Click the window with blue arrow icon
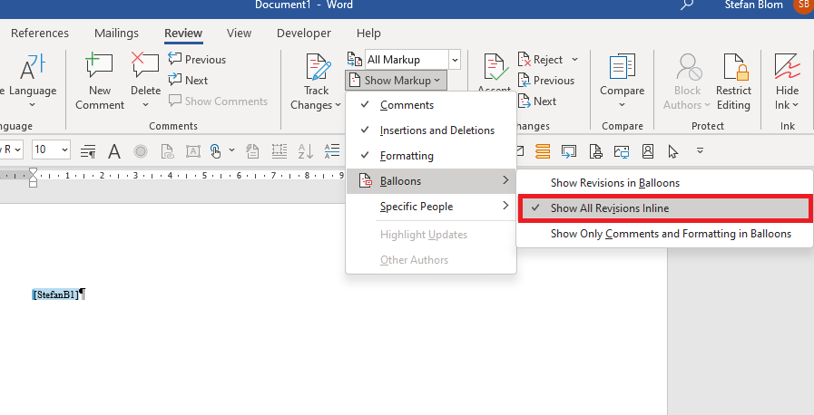This screenshot has width=814, height=415. coord(569,151)
